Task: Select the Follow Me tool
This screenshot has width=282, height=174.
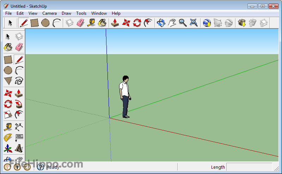Action: point(19,104)
